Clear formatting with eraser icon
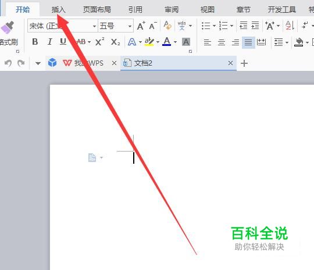Viewport: 314px width, 270px height. [167, 26]
